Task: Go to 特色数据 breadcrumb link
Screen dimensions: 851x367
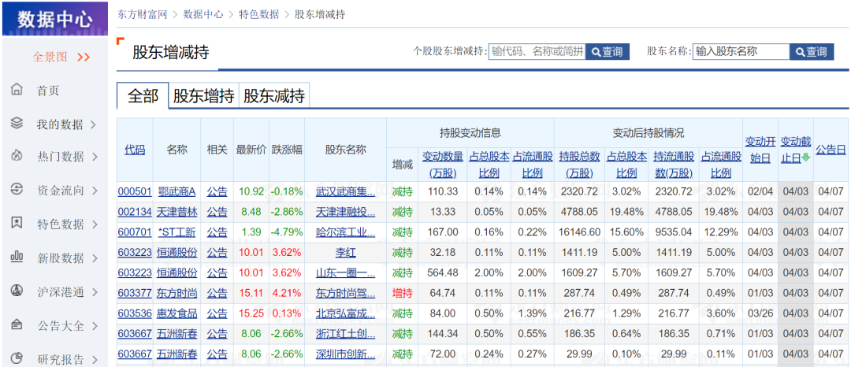Action: click(x=259, y=15)
